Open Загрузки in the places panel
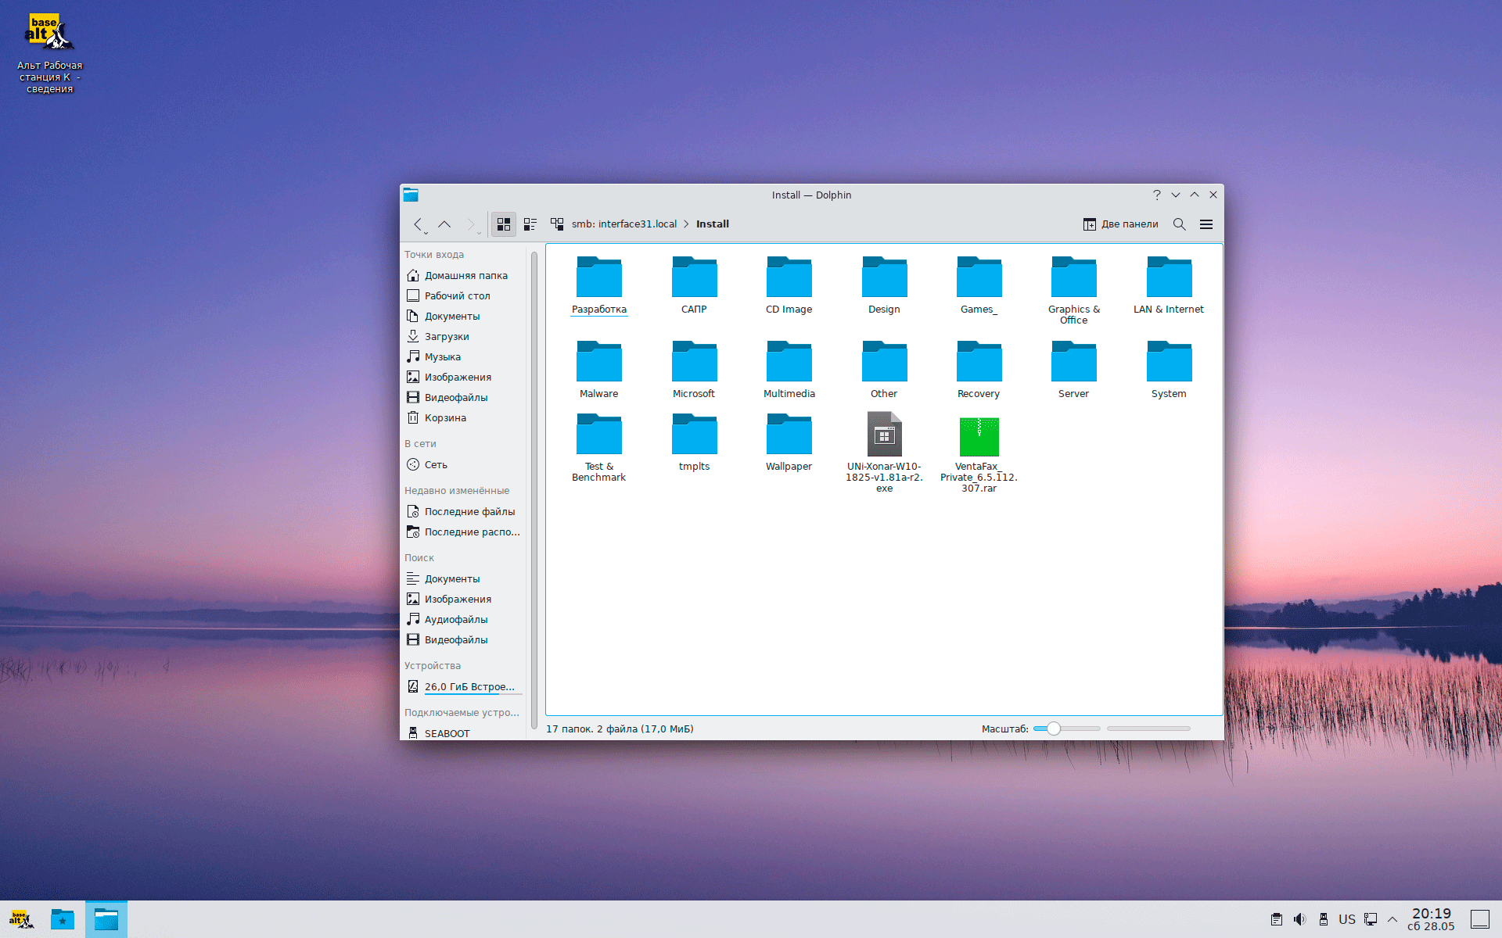The height and width of the screenshot is (938, 1502). click(x=446, y=337)
